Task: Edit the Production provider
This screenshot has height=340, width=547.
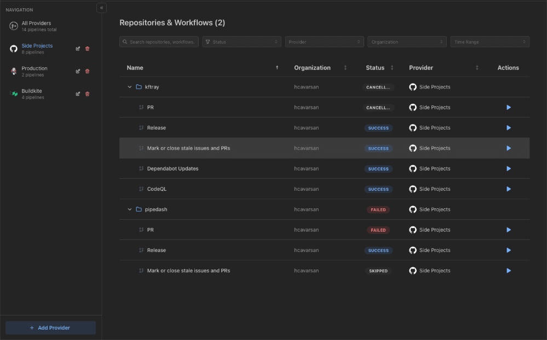Action: pyautogui.click(x=78, y=71)
